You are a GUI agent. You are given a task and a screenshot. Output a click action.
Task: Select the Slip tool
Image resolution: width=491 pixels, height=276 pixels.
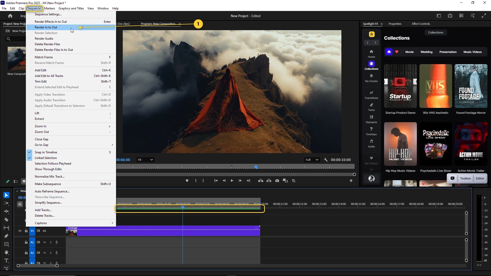coord(6,228)
